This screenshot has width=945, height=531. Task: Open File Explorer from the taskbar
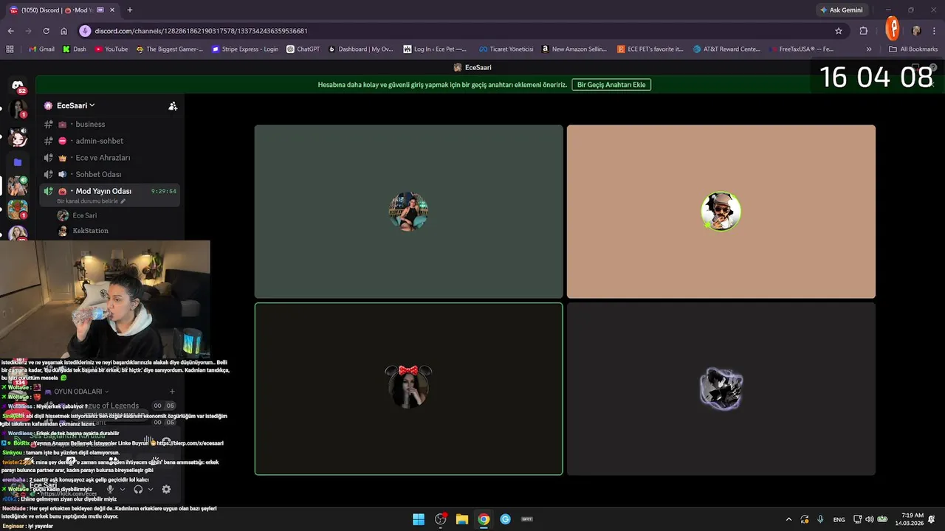tap(462, 519)
